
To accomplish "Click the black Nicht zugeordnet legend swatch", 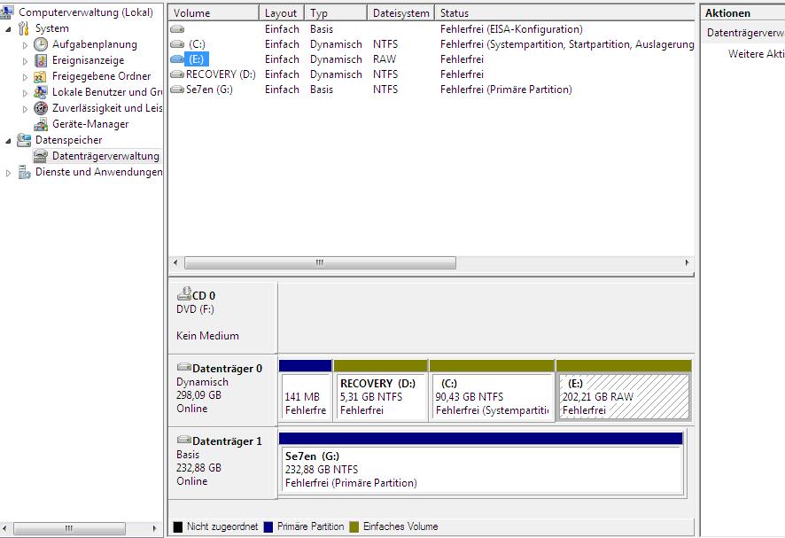I will (178, 527).
